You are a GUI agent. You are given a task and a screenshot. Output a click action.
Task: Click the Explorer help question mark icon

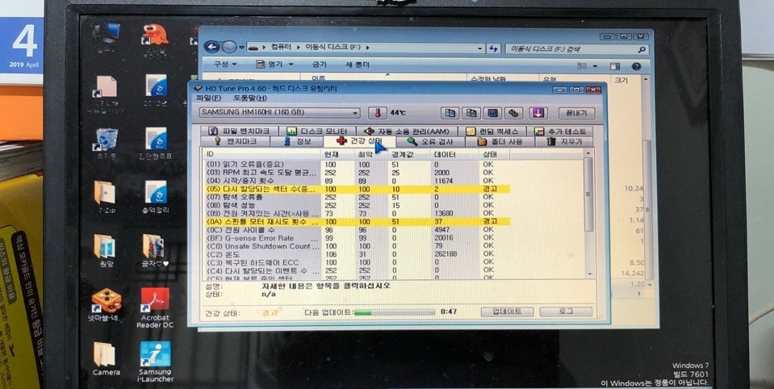click(636, 65)
